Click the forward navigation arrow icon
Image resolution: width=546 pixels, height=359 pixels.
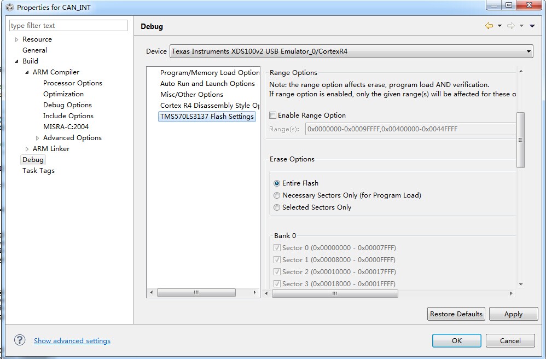pos(510,26)
